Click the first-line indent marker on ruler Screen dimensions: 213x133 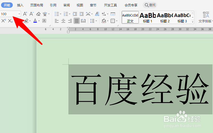coord(68,28)
